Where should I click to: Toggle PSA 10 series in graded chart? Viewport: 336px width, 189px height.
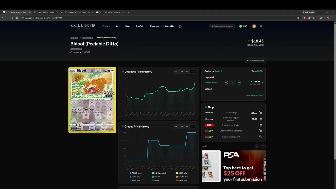(136, 173)
